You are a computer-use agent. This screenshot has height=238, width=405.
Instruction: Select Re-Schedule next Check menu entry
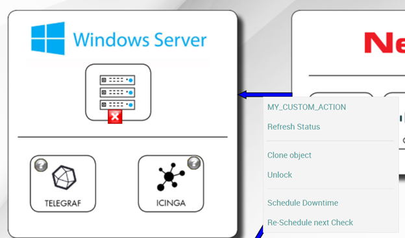[310, 222]
